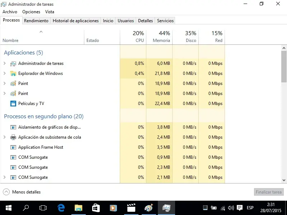Image resolution: width=287 pixels, height=215 pixels.
Task: Switch to Historial de aplicaciones tab
Action: (76, 21)
